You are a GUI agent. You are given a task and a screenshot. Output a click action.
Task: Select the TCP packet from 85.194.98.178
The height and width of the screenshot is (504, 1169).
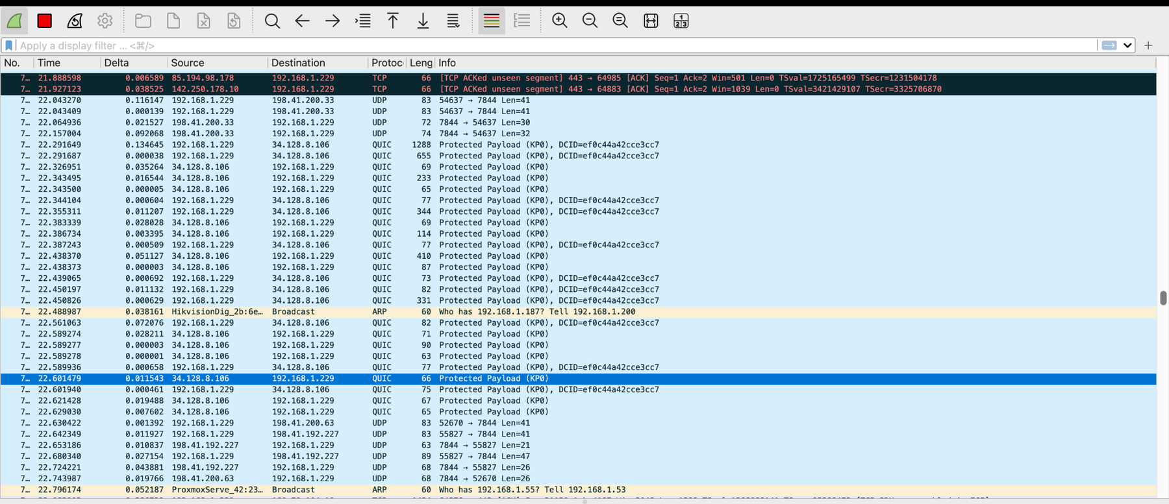click(578, 78)
